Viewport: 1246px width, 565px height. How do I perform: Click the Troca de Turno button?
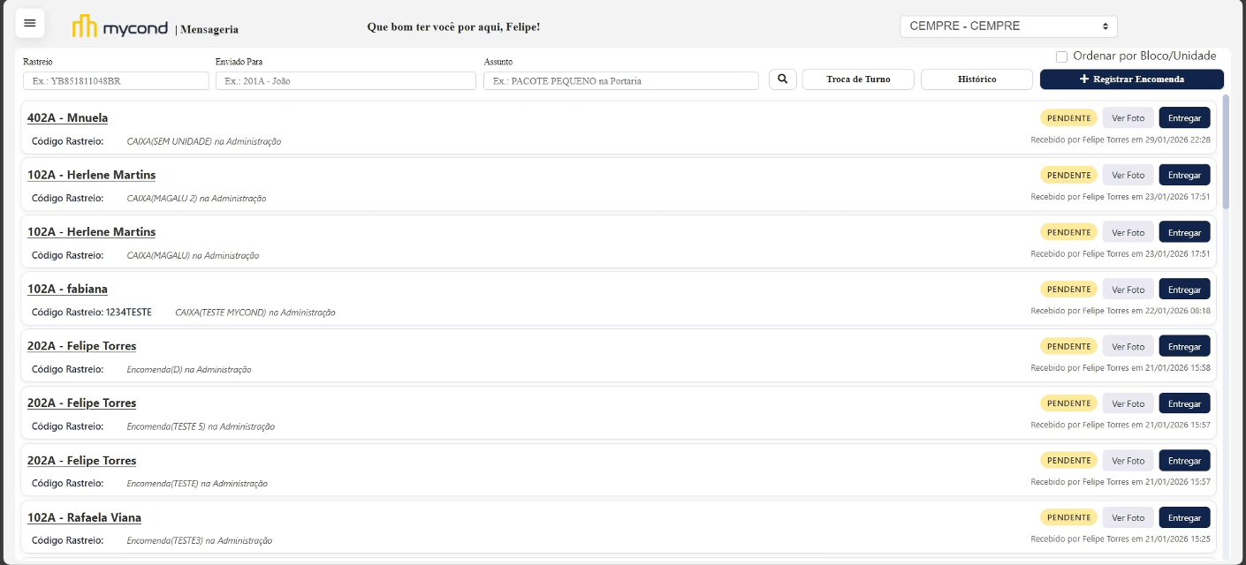click(x=858, y=79)
